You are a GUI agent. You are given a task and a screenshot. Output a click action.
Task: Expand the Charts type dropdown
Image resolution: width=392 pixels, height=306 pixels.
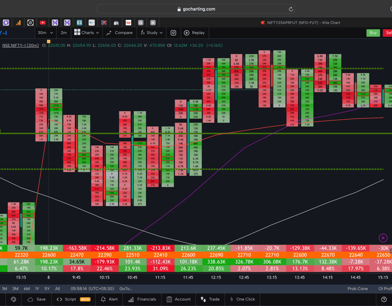point(97,33)
